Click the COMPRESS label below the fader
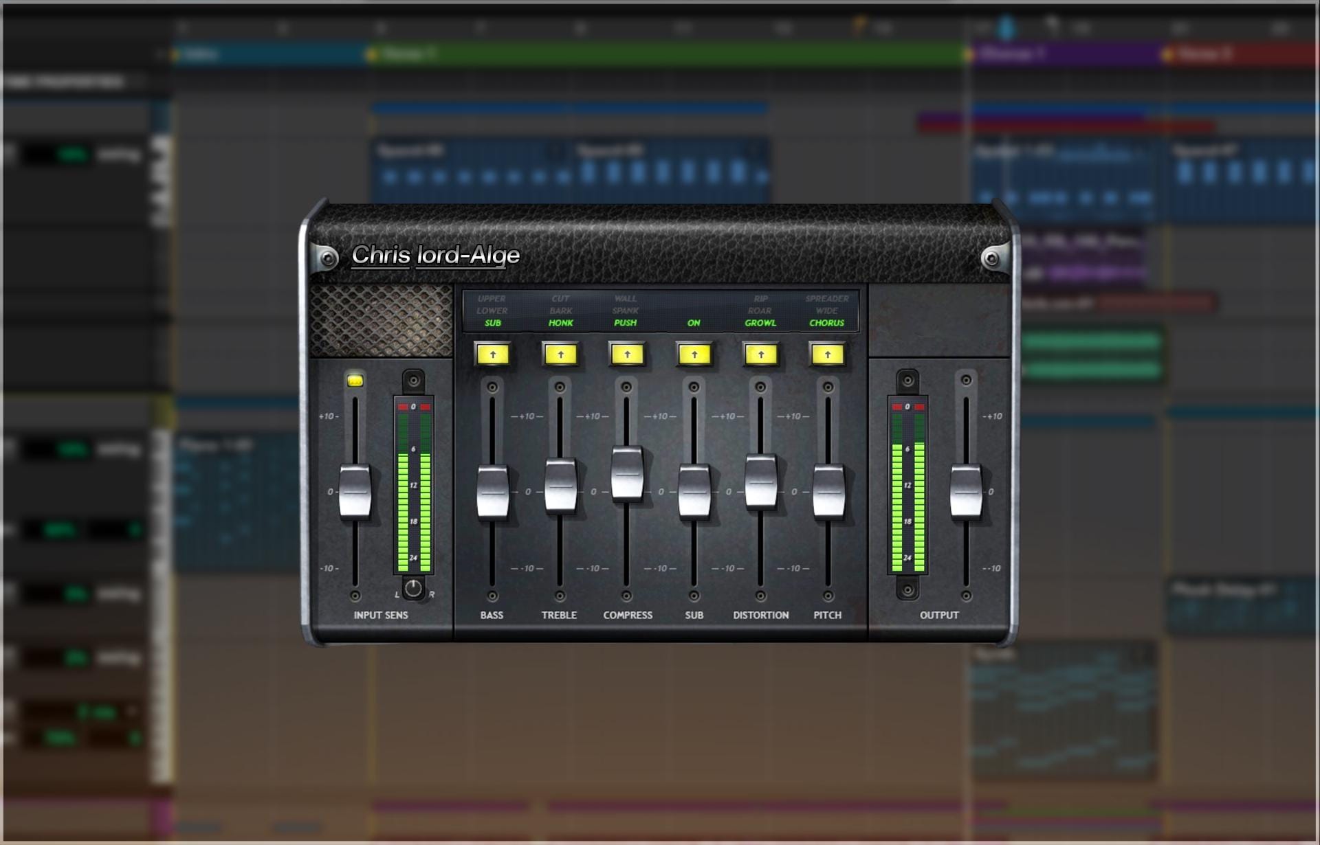 point(628,615)
